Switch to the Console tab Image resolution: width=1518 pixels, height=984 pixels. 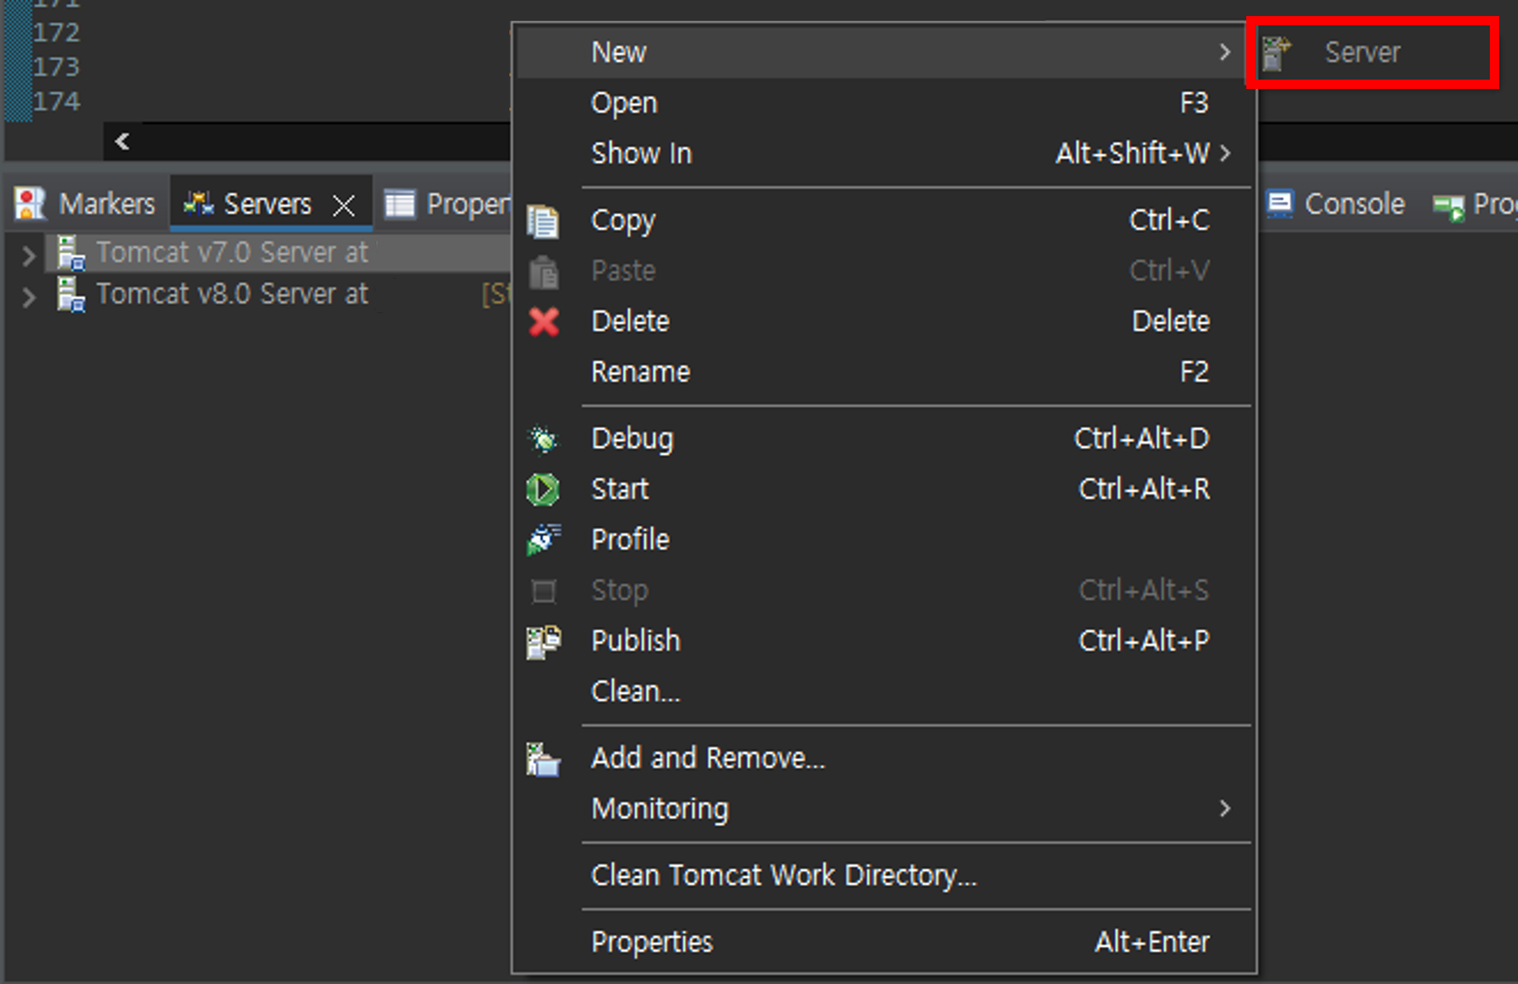[x=1335, y=204]
